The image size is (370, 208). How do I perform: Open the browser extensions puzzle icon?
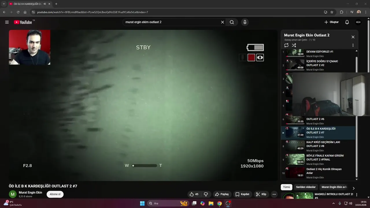342,12
